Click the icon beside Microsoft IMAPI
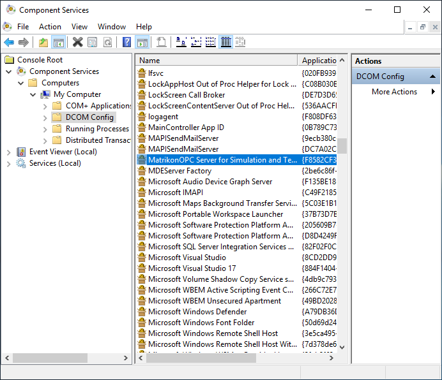 click(142, 193)
